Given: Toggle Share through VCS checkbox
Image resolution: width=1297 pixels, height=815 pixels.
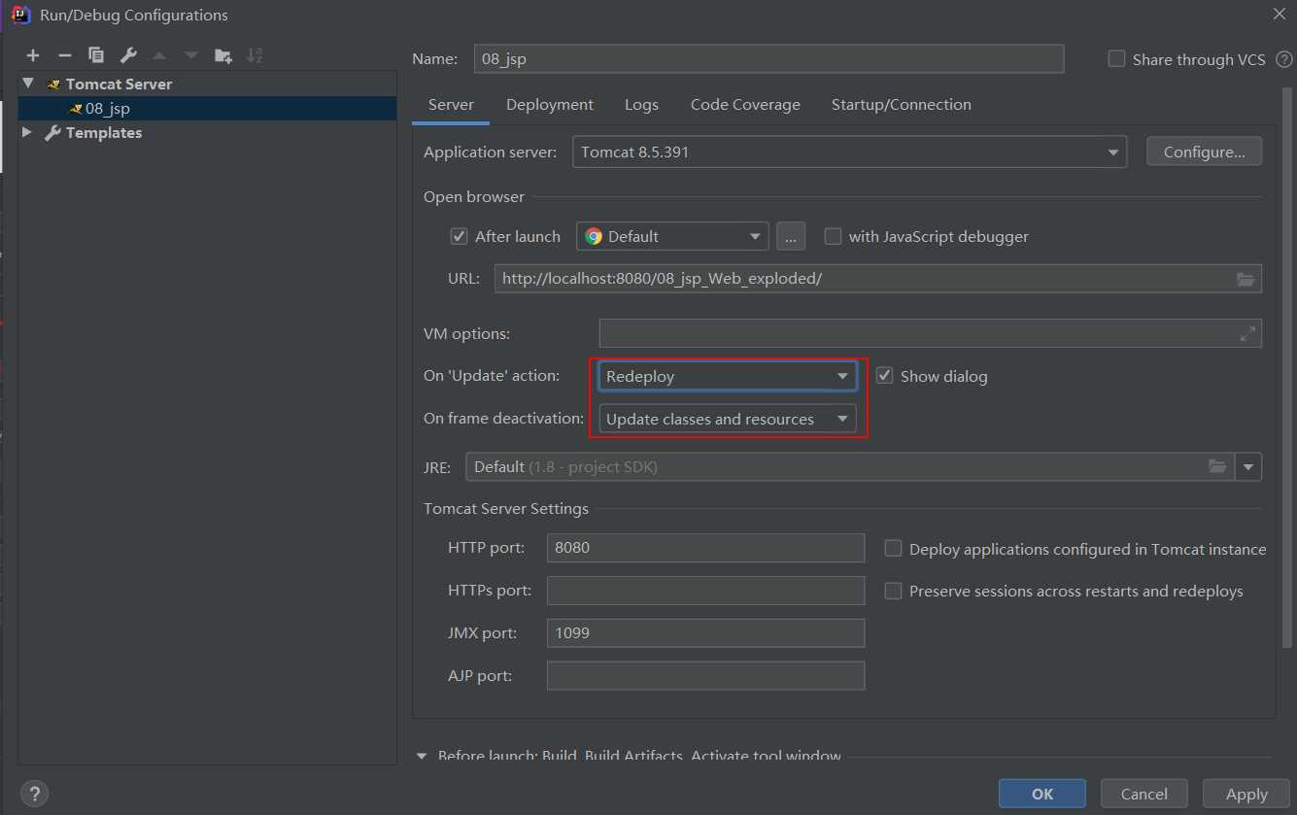Looking at the screenshot, I should tap(1116, 59).
